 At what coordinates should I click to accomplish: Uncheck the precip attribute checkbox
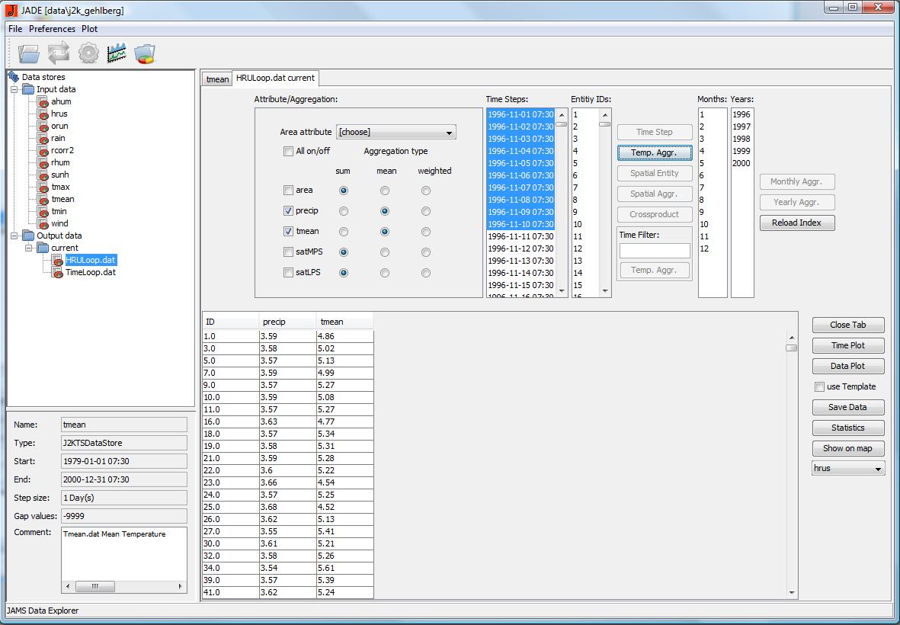[x=288, y=211]
